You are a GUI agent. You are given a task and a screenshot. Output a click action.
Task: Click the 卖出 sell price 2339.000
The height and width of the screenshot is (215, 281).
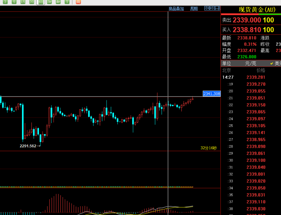click(246, 20)
